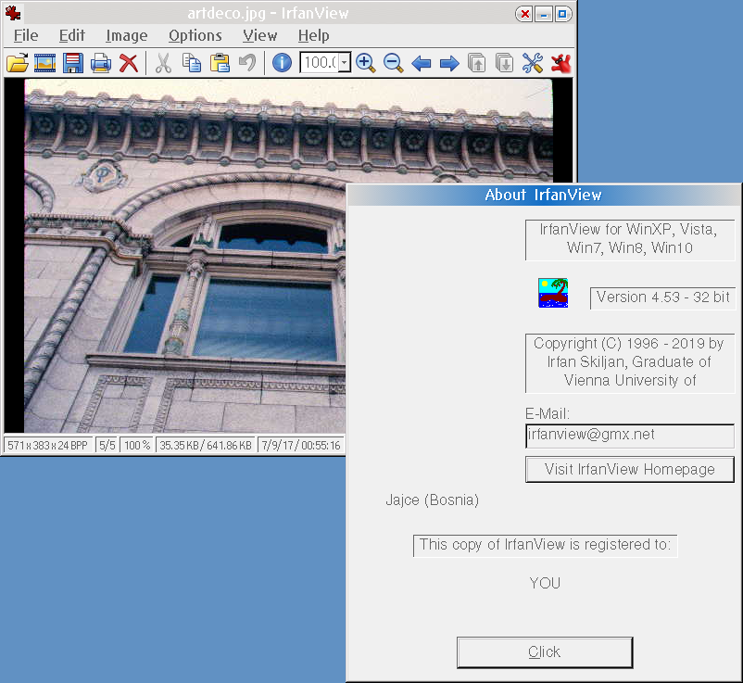Click status bar text 571 x 383 x 24 BPP
The height and width of the screenshot is (683, 743).
[48, 446]
